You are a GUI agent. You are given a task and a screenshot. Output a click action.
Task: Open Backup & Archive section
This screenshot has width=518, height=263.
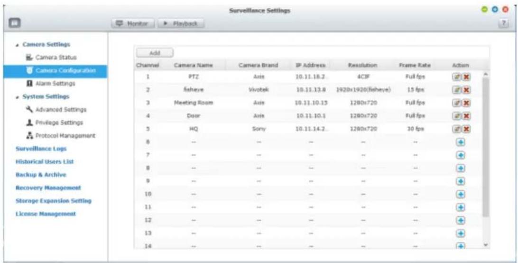pos(41,175)
